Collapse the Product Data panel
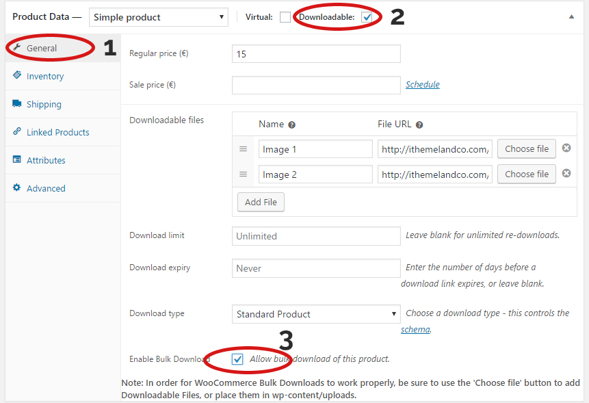This screenshot has width=589, height=403. click(571, 17)
